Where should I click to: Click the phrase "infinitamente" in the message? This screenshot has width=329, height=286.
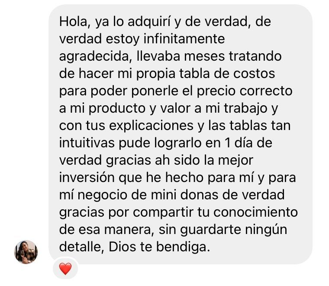(184, 39)
